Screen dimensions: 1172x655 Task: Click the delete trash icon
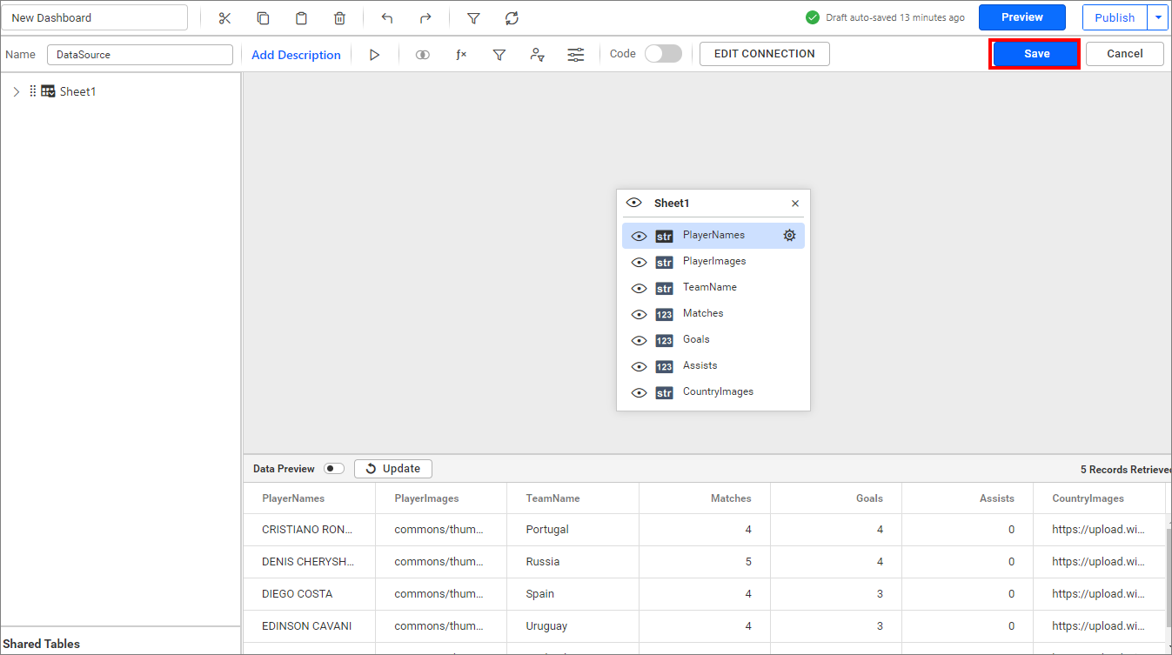point(339,18)
